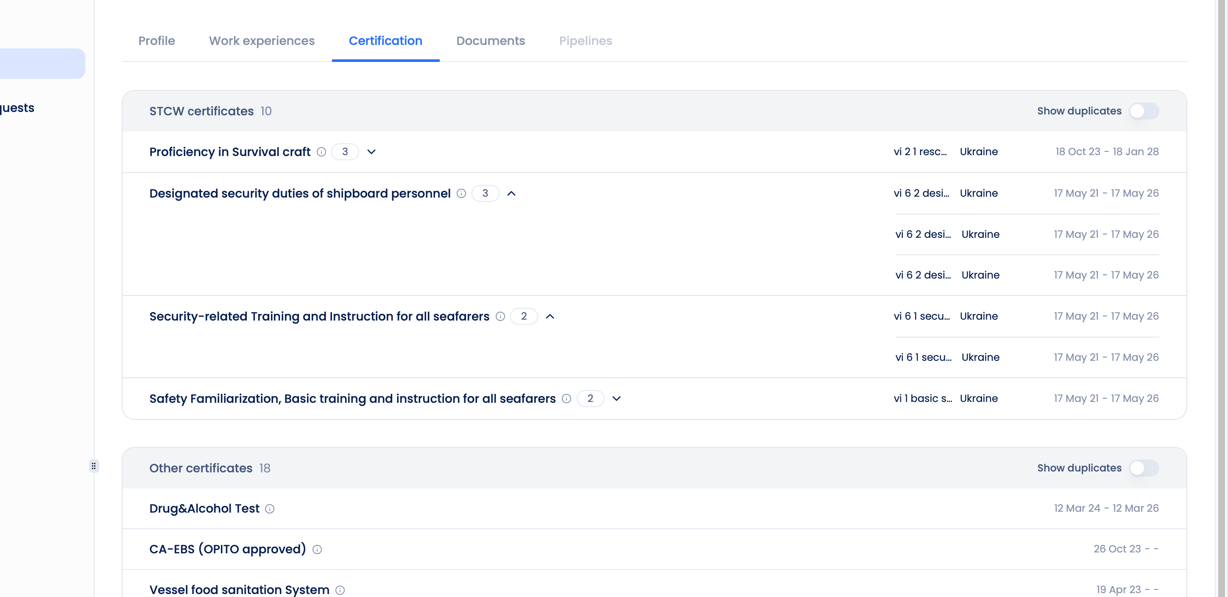Screen dimensions: 1228x597
Task: Go to the Profile tab
Action: [x=156, y=41]
